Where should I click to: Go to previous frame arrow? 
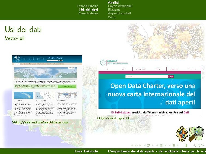click(145, 146)
